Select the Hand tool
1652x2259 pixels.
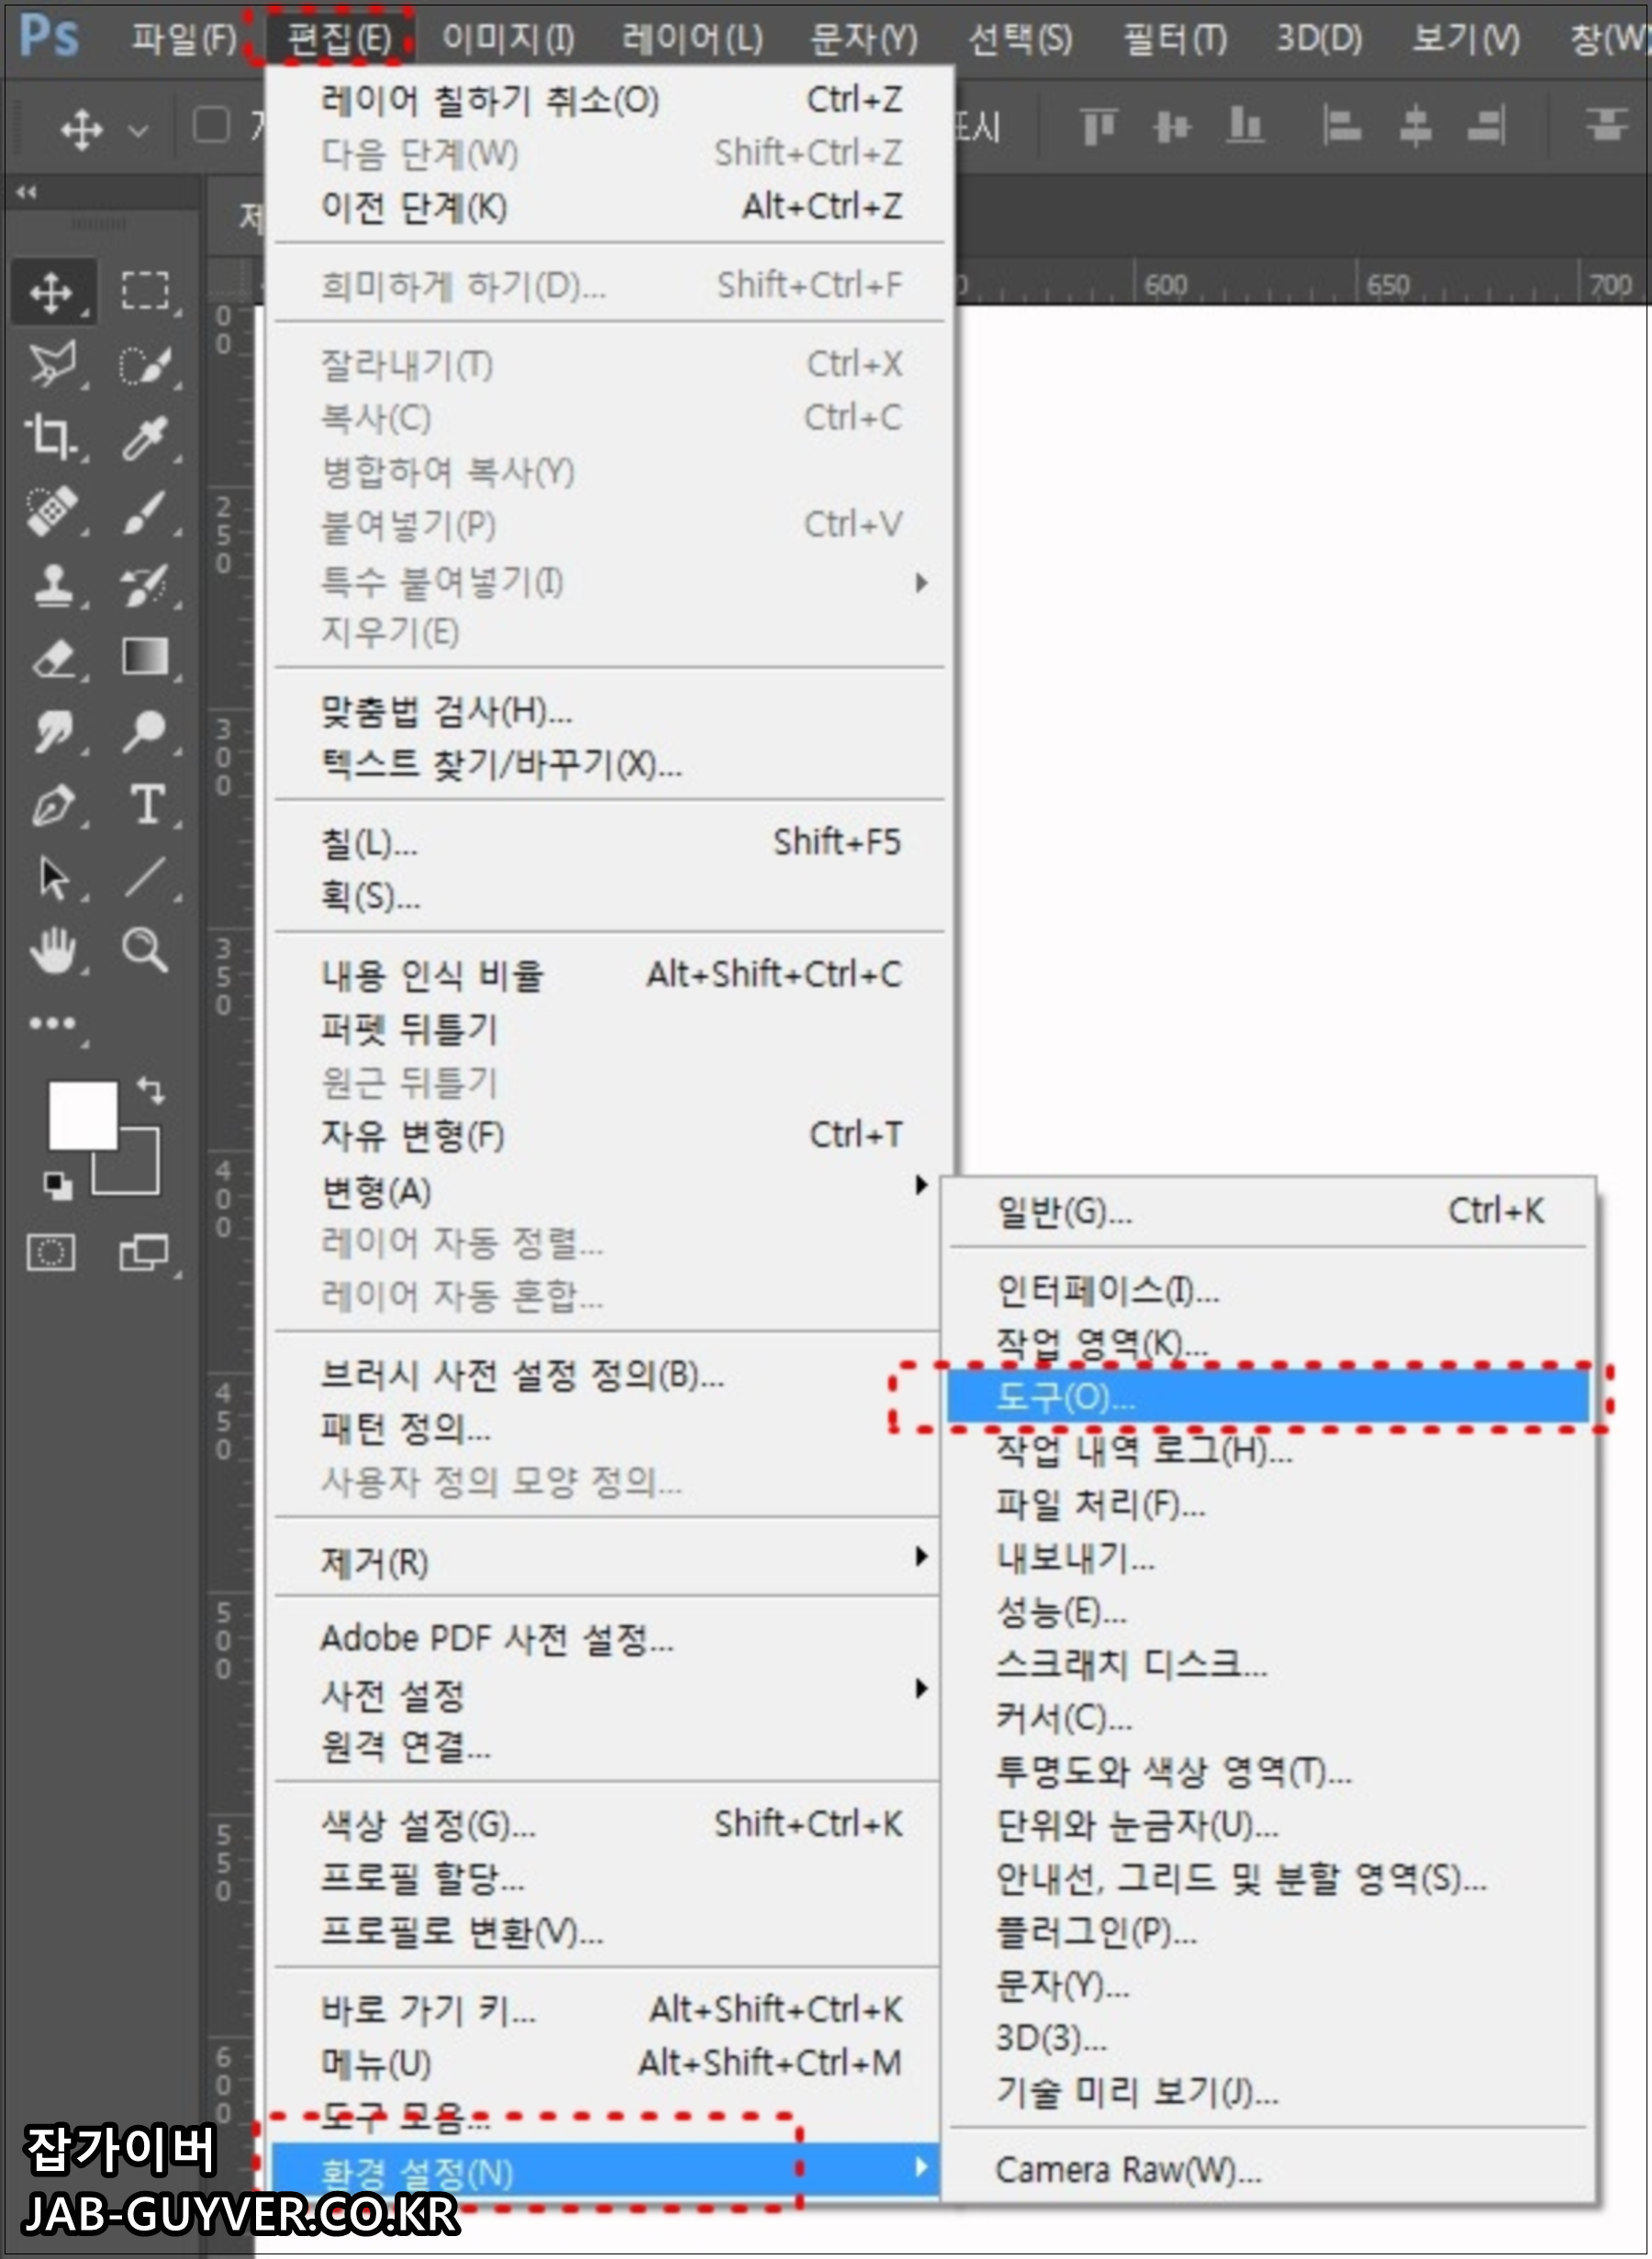coord(54,950)
